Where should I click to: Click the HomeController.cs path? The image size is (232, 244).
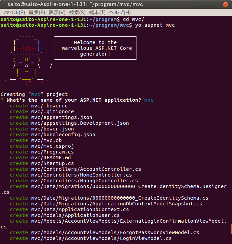tap(82, 175)
